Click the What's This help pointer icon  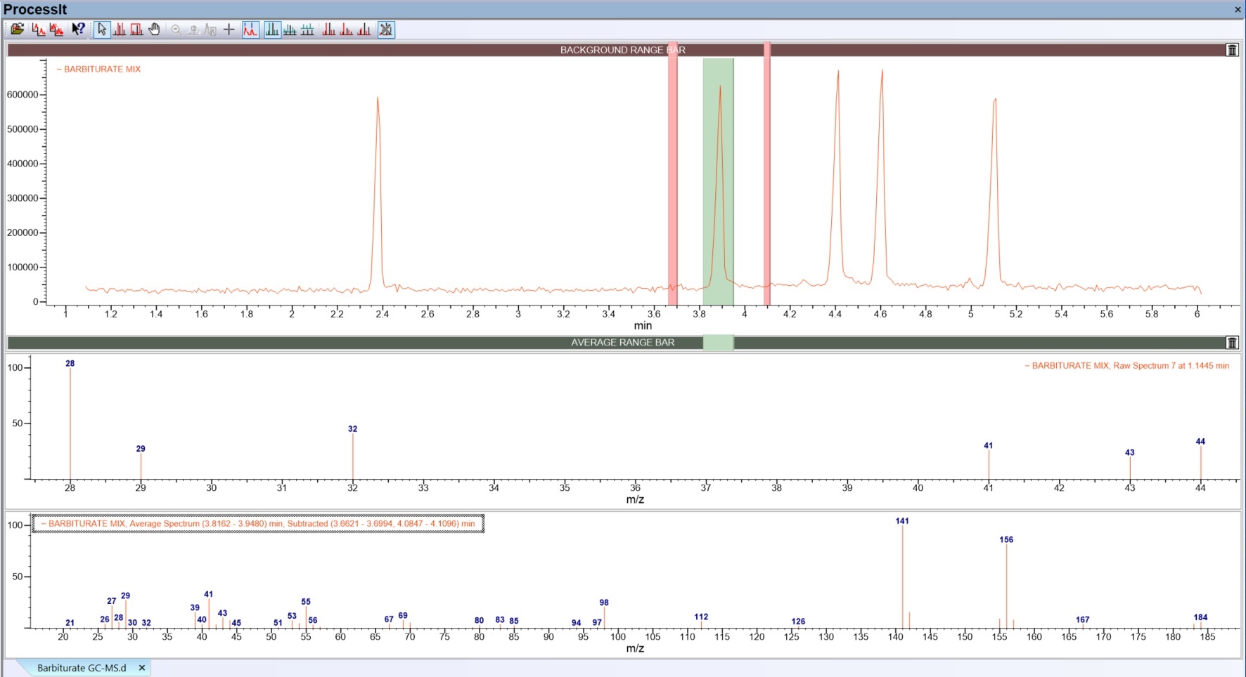pos(78,29)
